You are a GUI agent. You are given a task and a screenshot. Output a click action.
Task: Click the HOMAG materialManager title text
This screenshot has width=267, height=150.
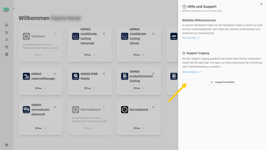pyautogui.click(x=43, y=76)
